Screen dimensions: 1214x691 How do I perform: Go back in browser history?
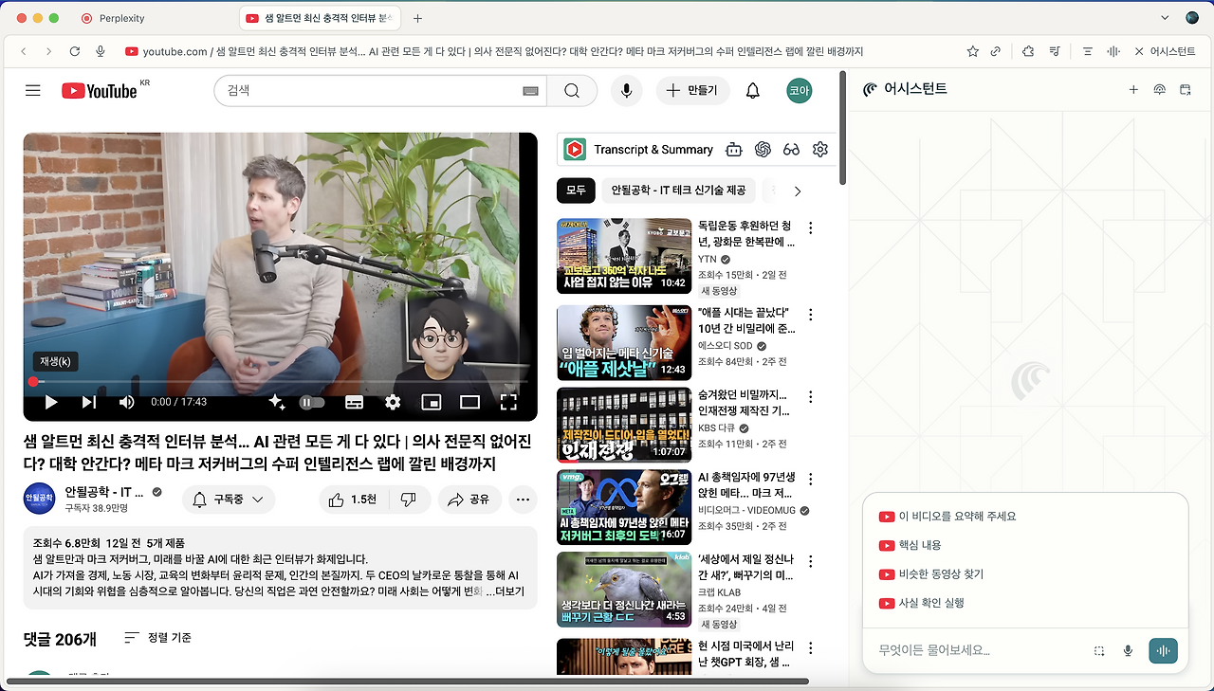24,51
